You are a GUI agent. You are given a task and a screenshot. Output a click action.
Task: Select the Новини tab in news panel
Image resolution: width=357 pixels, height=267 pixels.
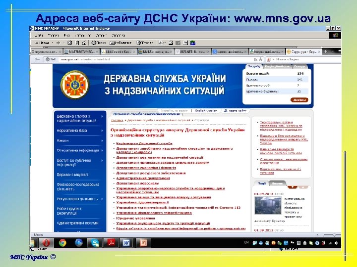click(x=277, y=183)
